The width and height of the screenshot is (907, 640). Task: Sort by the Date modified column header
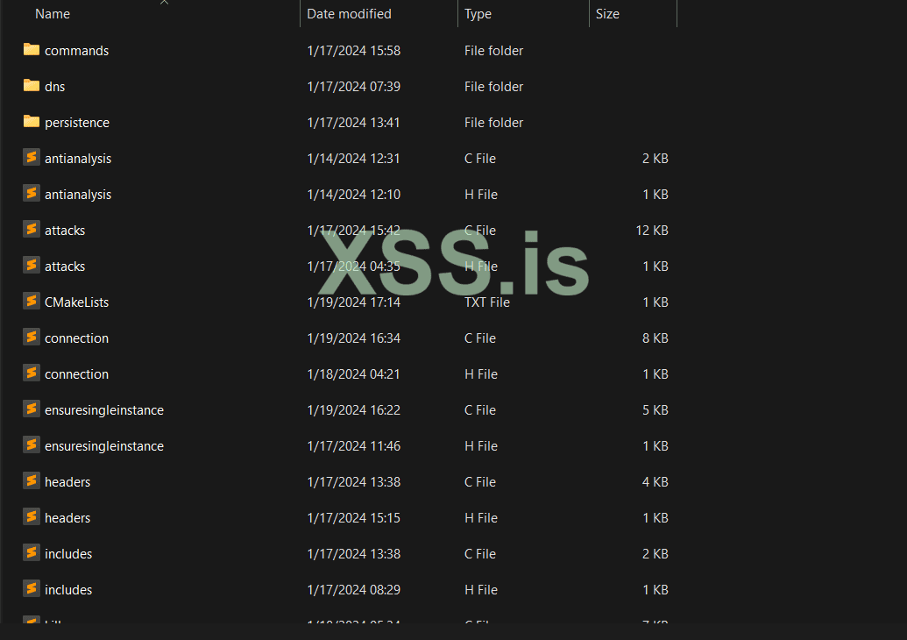tap(349, 14)
